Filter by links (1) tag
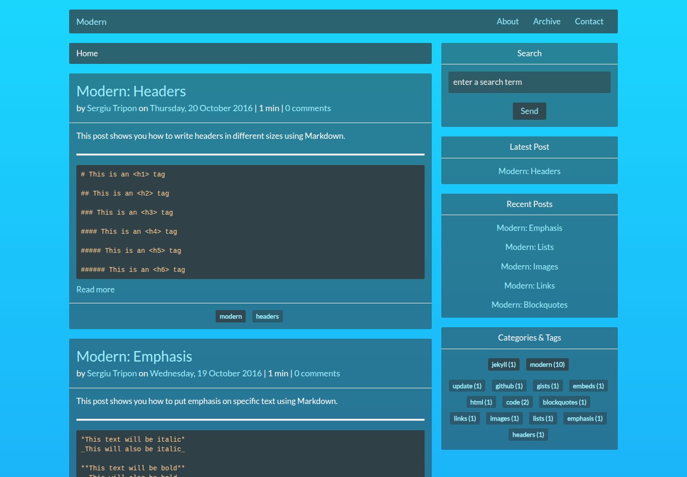 tap(465, 418)
